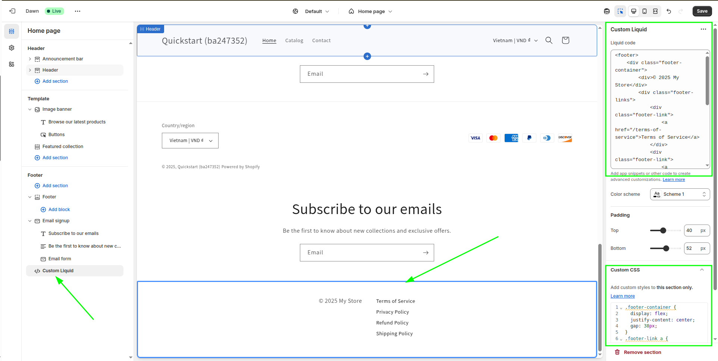This screenshot has height=361, width=718.
Task: Click Add section under Header group
Action: coord(51,81)
